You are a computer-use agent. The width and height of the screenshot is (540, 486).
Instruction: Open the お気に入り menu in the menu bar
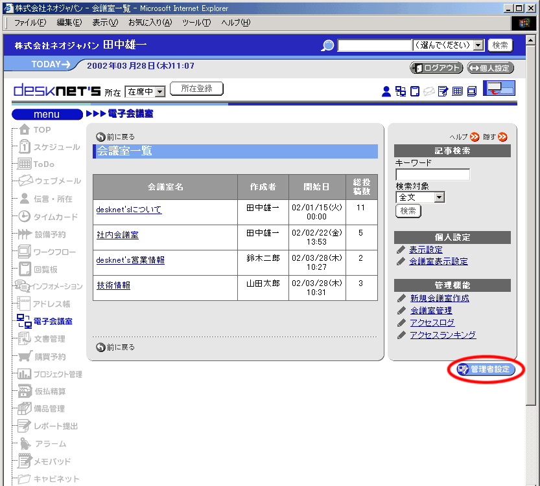pos(150,23)
